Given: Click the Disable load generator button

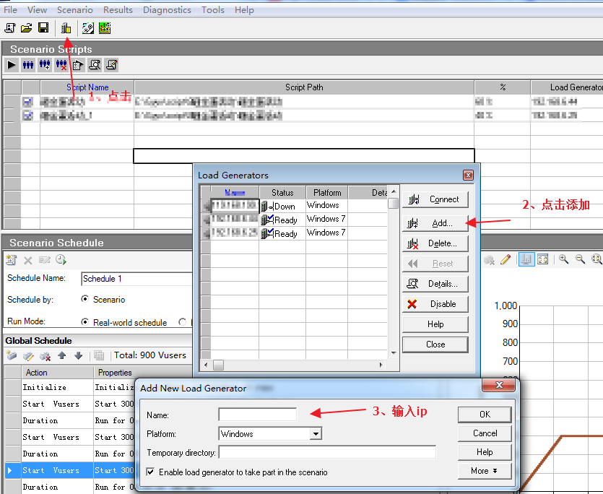Looking at the screenshot, I should click(x=435, y=304).
